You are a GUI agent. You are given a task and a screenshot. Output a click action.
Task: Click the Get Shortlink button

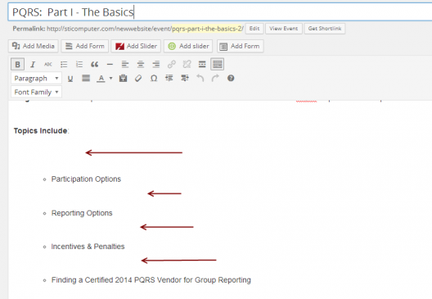pyautogui.click(x=325, y=29)
